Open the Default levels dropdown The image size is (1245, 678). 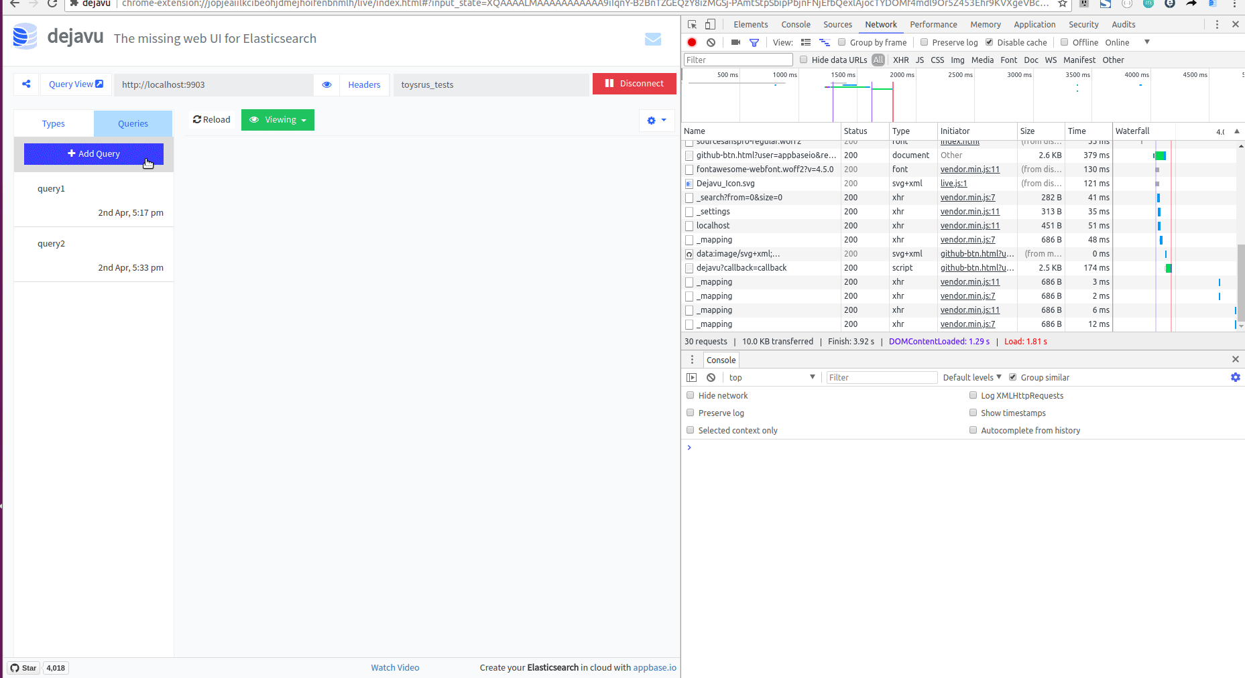point(970,377)
